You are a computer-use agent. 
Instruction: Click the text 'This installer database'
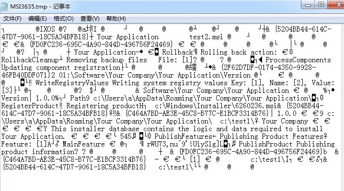(95, 129)
